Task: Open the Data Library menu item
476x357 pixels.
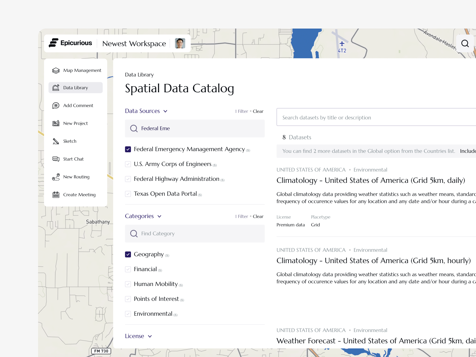Action: pyautogui.click(x=76, y=88)
